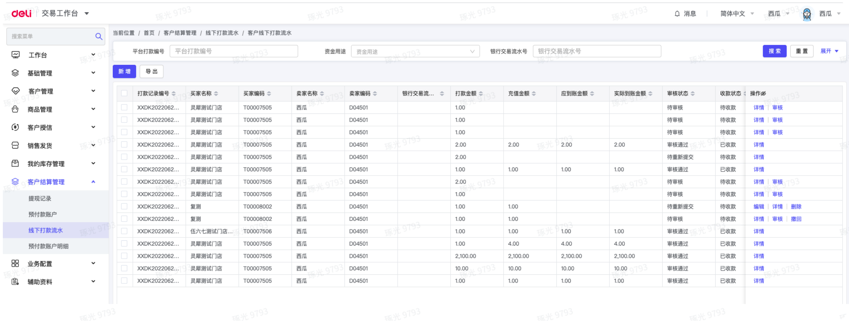The image size is (849, 321).
Task: Click the 基础管理 layers icon
Action: (15, 73)
